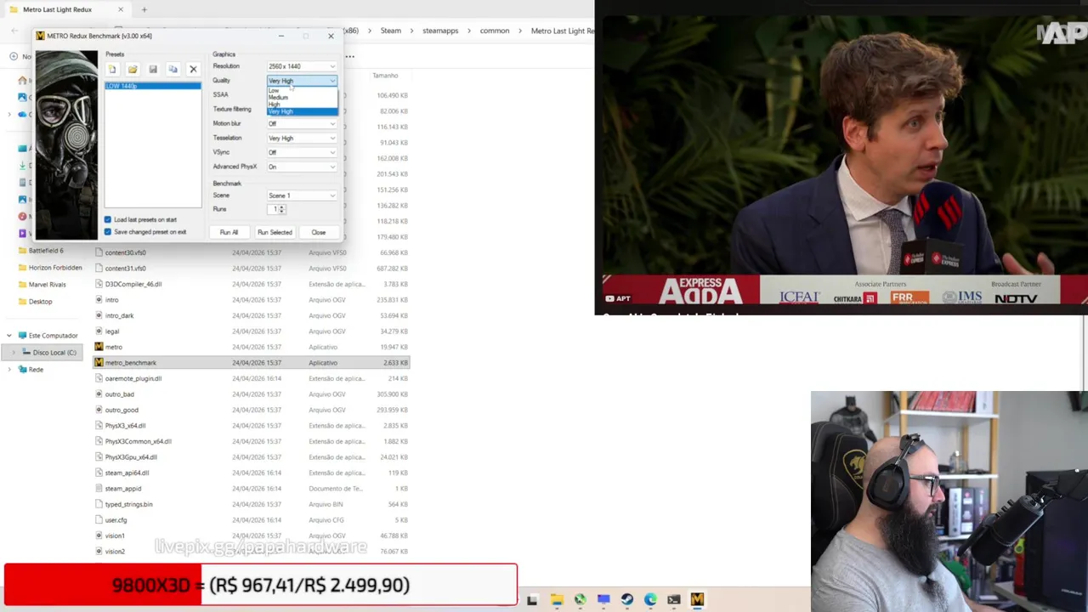This screenshot has width=1088, height=612.
Task: Click steamapps in the address breadcrumb
Action: pos(440,31)
